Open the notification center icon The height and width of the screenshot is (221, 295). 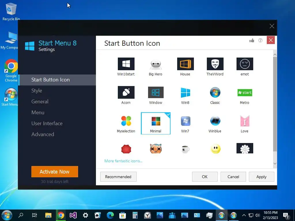click(x=286, y=216)
